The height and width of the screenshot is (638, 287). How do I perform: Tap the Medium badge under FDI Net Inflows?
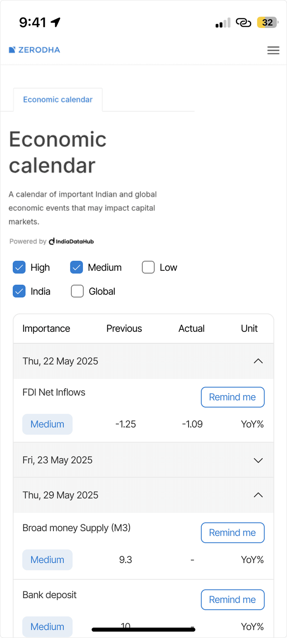47,424
